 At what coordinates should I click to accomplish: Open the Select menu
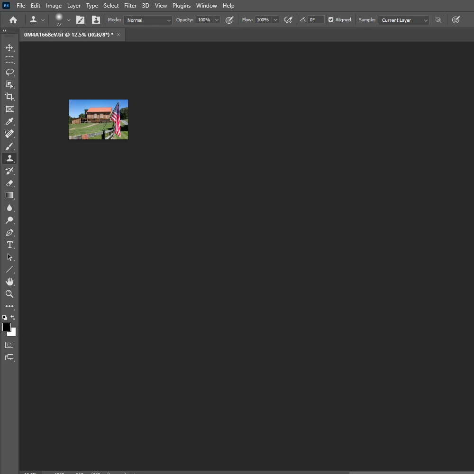pyautogui.click(x=111, y=5)
